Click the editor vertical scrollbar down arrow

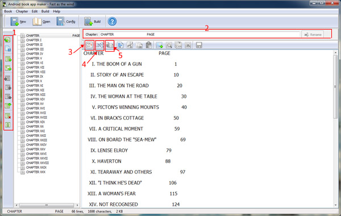coord(335,205)
